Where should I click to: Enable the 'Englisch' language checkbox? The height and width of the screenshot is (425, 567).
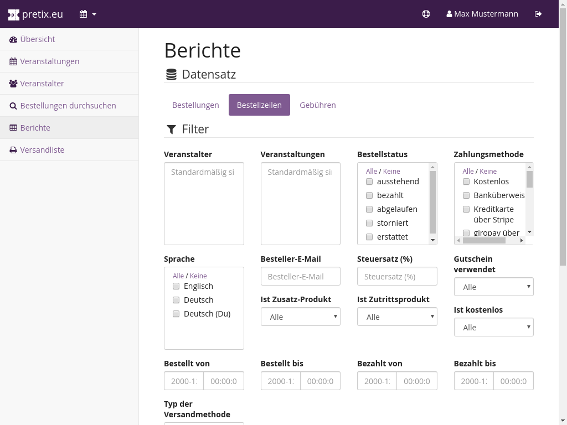pos(176,286)
